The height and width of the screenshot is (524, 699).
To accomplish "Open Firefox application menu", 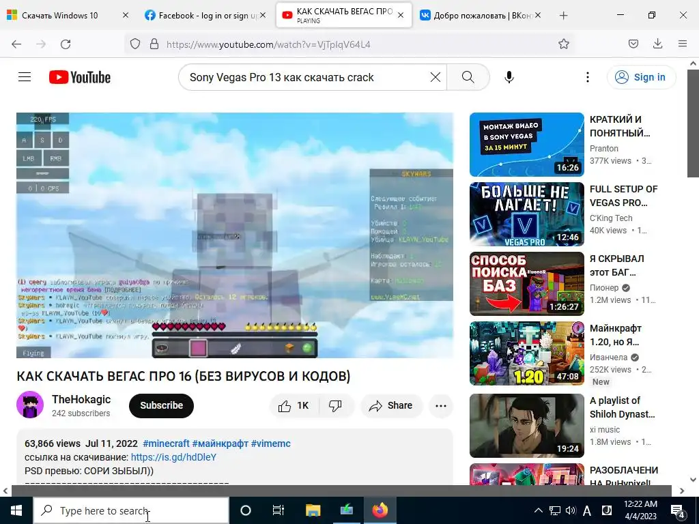I will coord(683,44).
